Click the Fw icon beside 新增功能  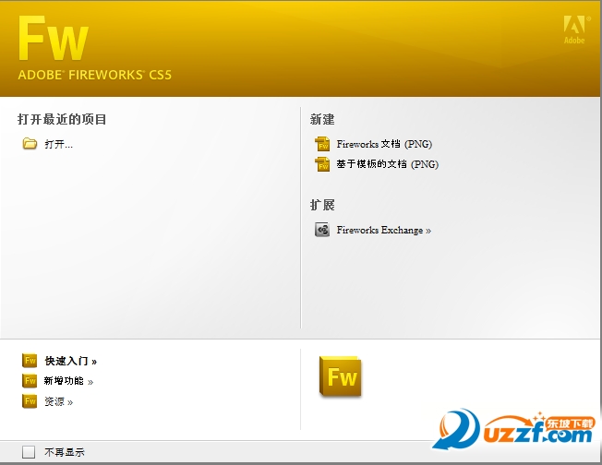[30, 381]
